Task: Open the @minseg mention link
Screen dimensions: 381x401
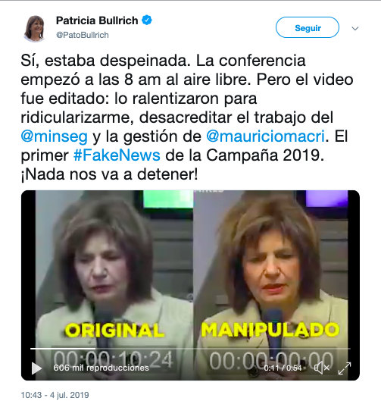Action: (x=55, y=136)
